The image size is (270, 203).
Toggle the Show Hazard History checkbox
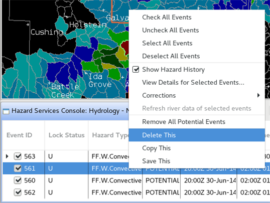pyautogui.click(x=136, y=70)
